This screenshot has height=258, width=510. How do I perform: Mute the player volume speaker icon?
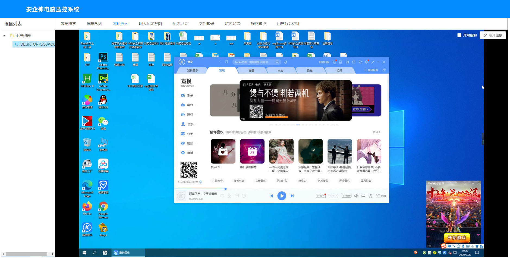tap(356, 196)
